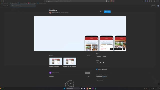Open Brave browser from the taskbar

87,88
